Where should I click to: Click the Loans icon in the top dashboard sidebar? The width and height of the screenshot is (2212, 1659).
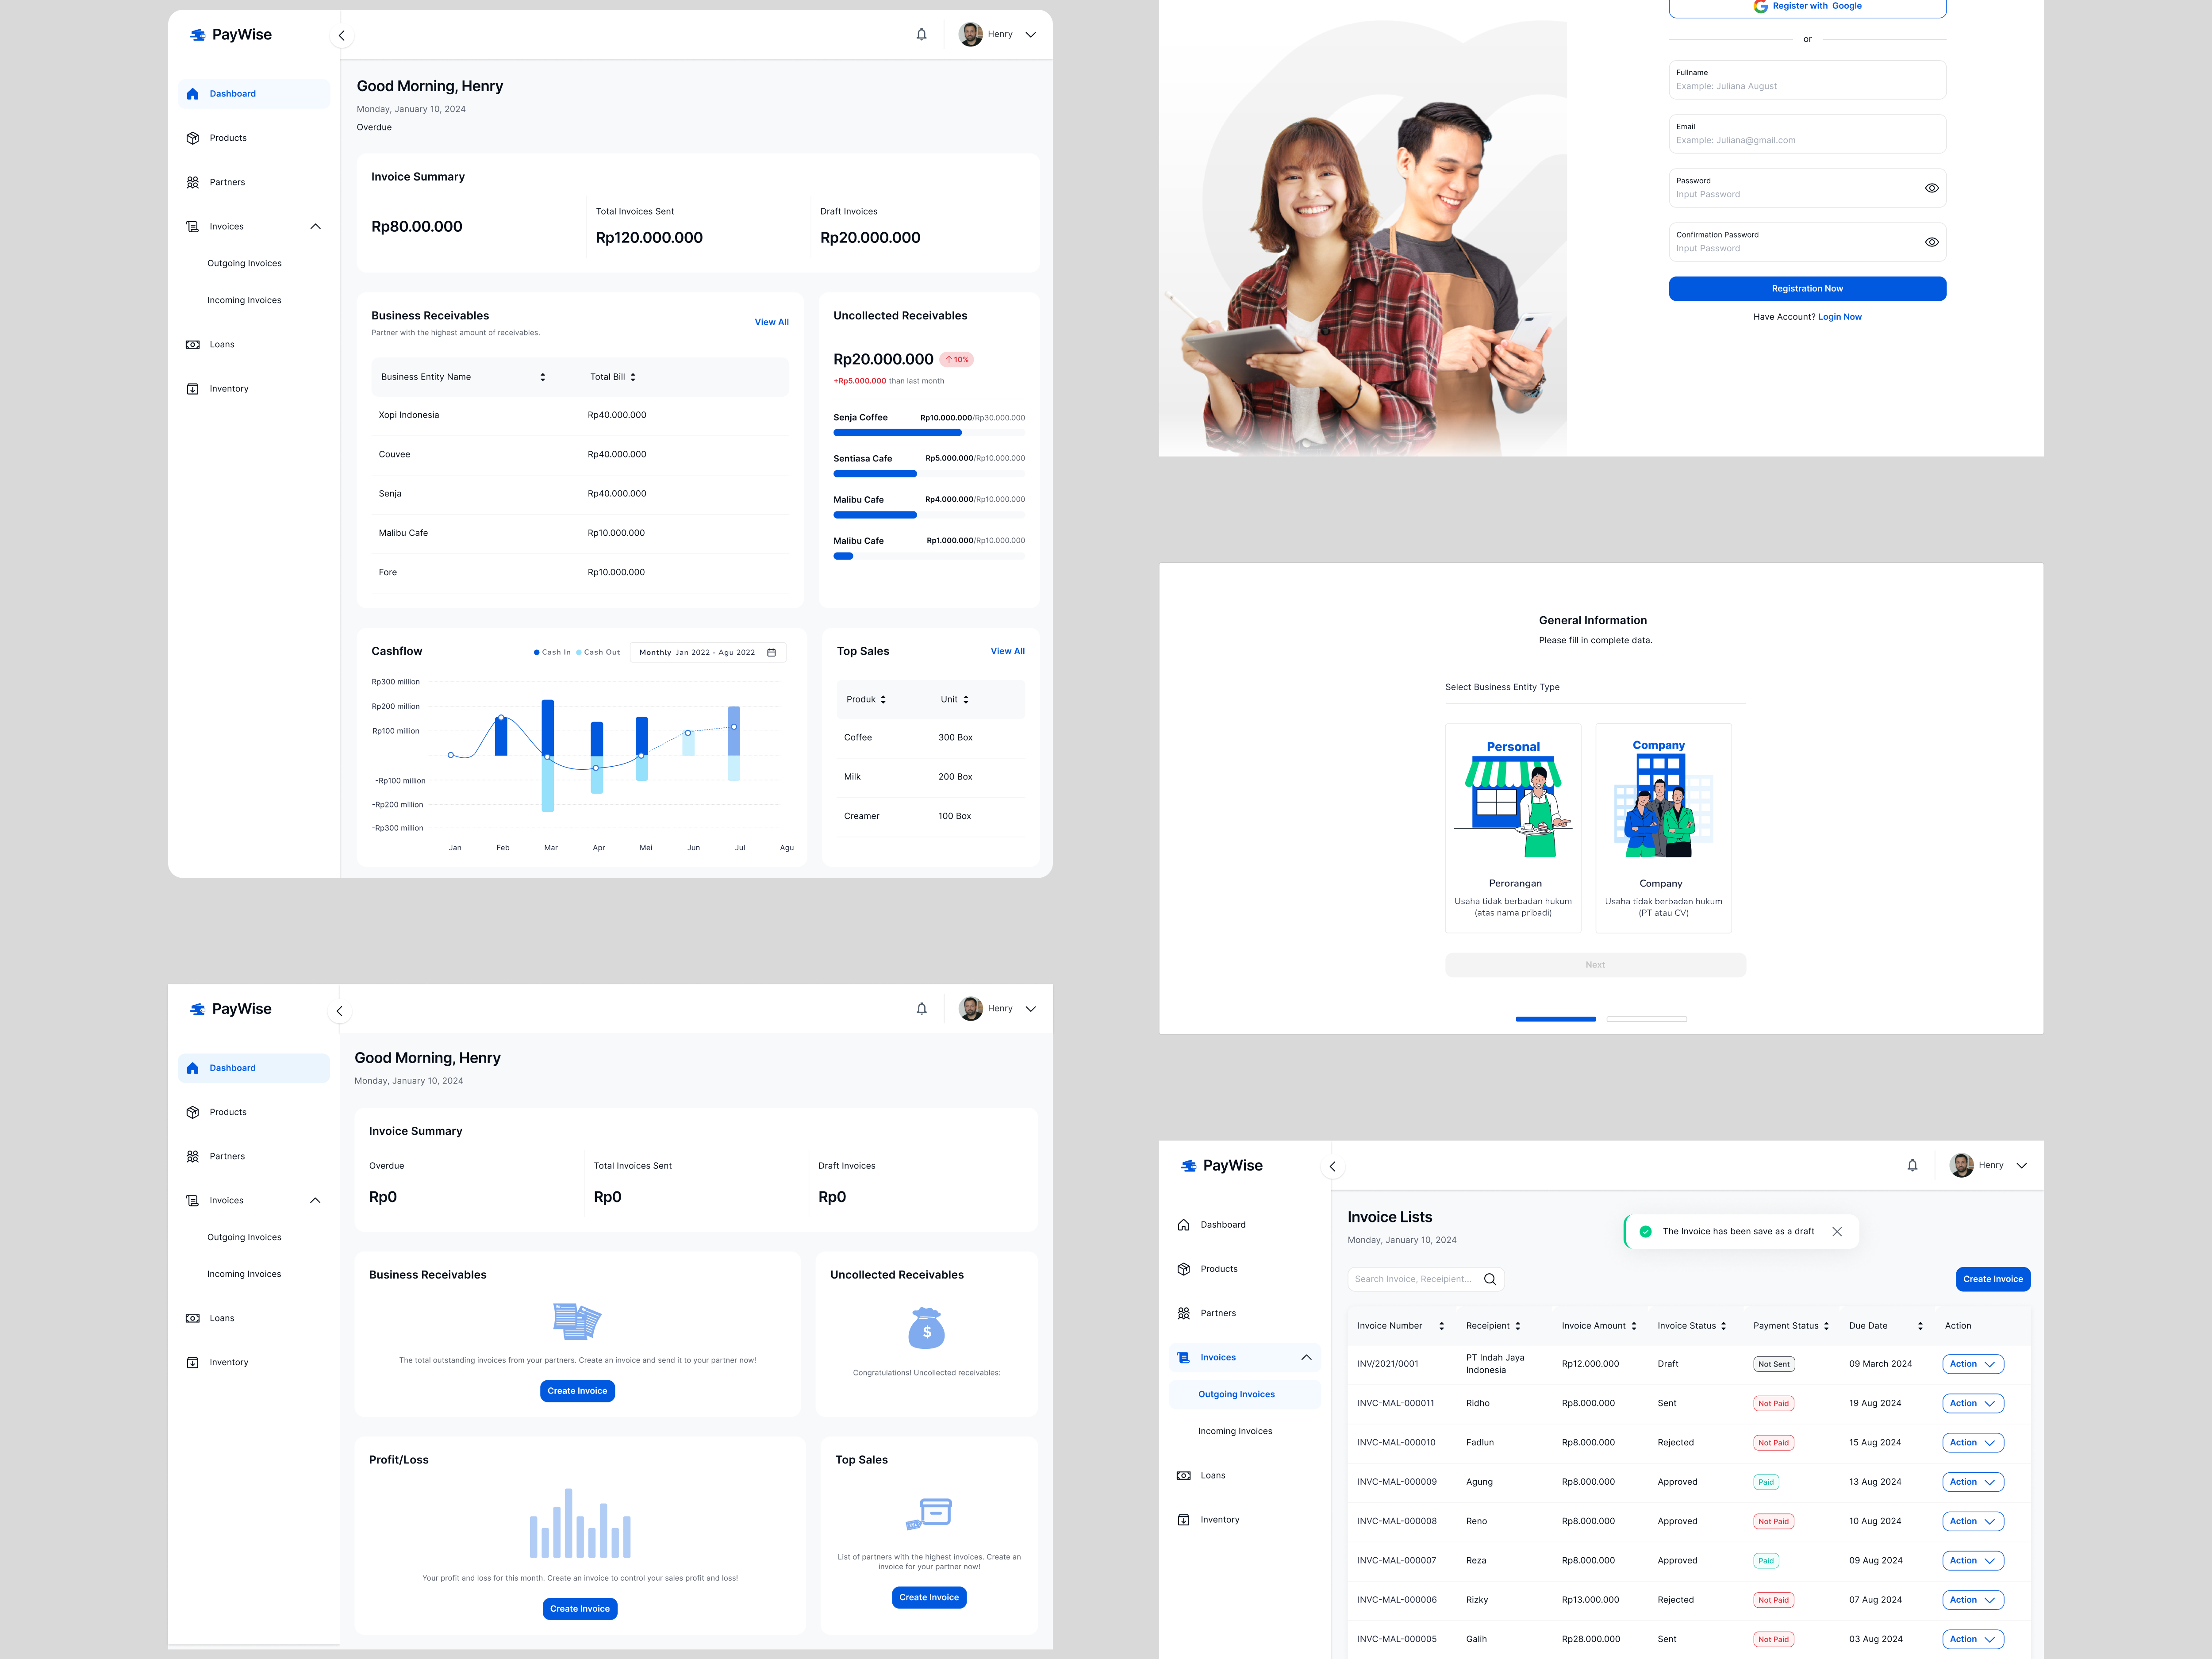[193, 344]
